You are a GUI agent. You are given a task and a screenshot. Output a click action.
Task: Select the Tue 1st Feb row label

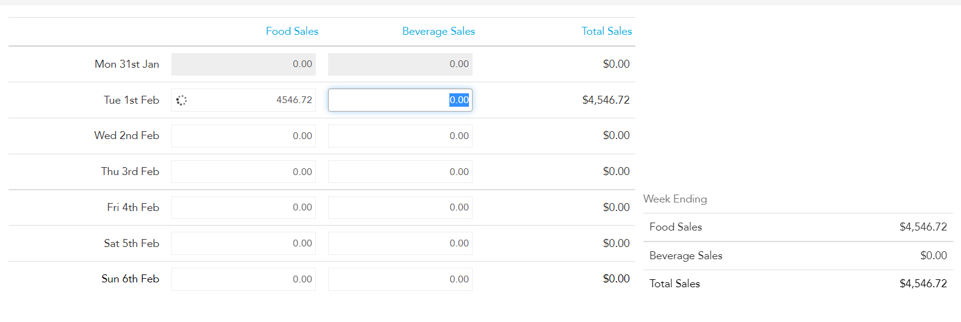[131, 100]
